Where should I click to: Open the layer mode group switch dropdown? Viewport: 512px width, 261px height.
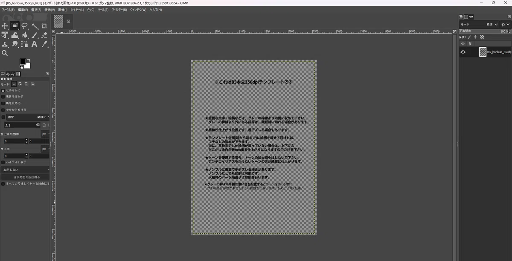(506, 24)
